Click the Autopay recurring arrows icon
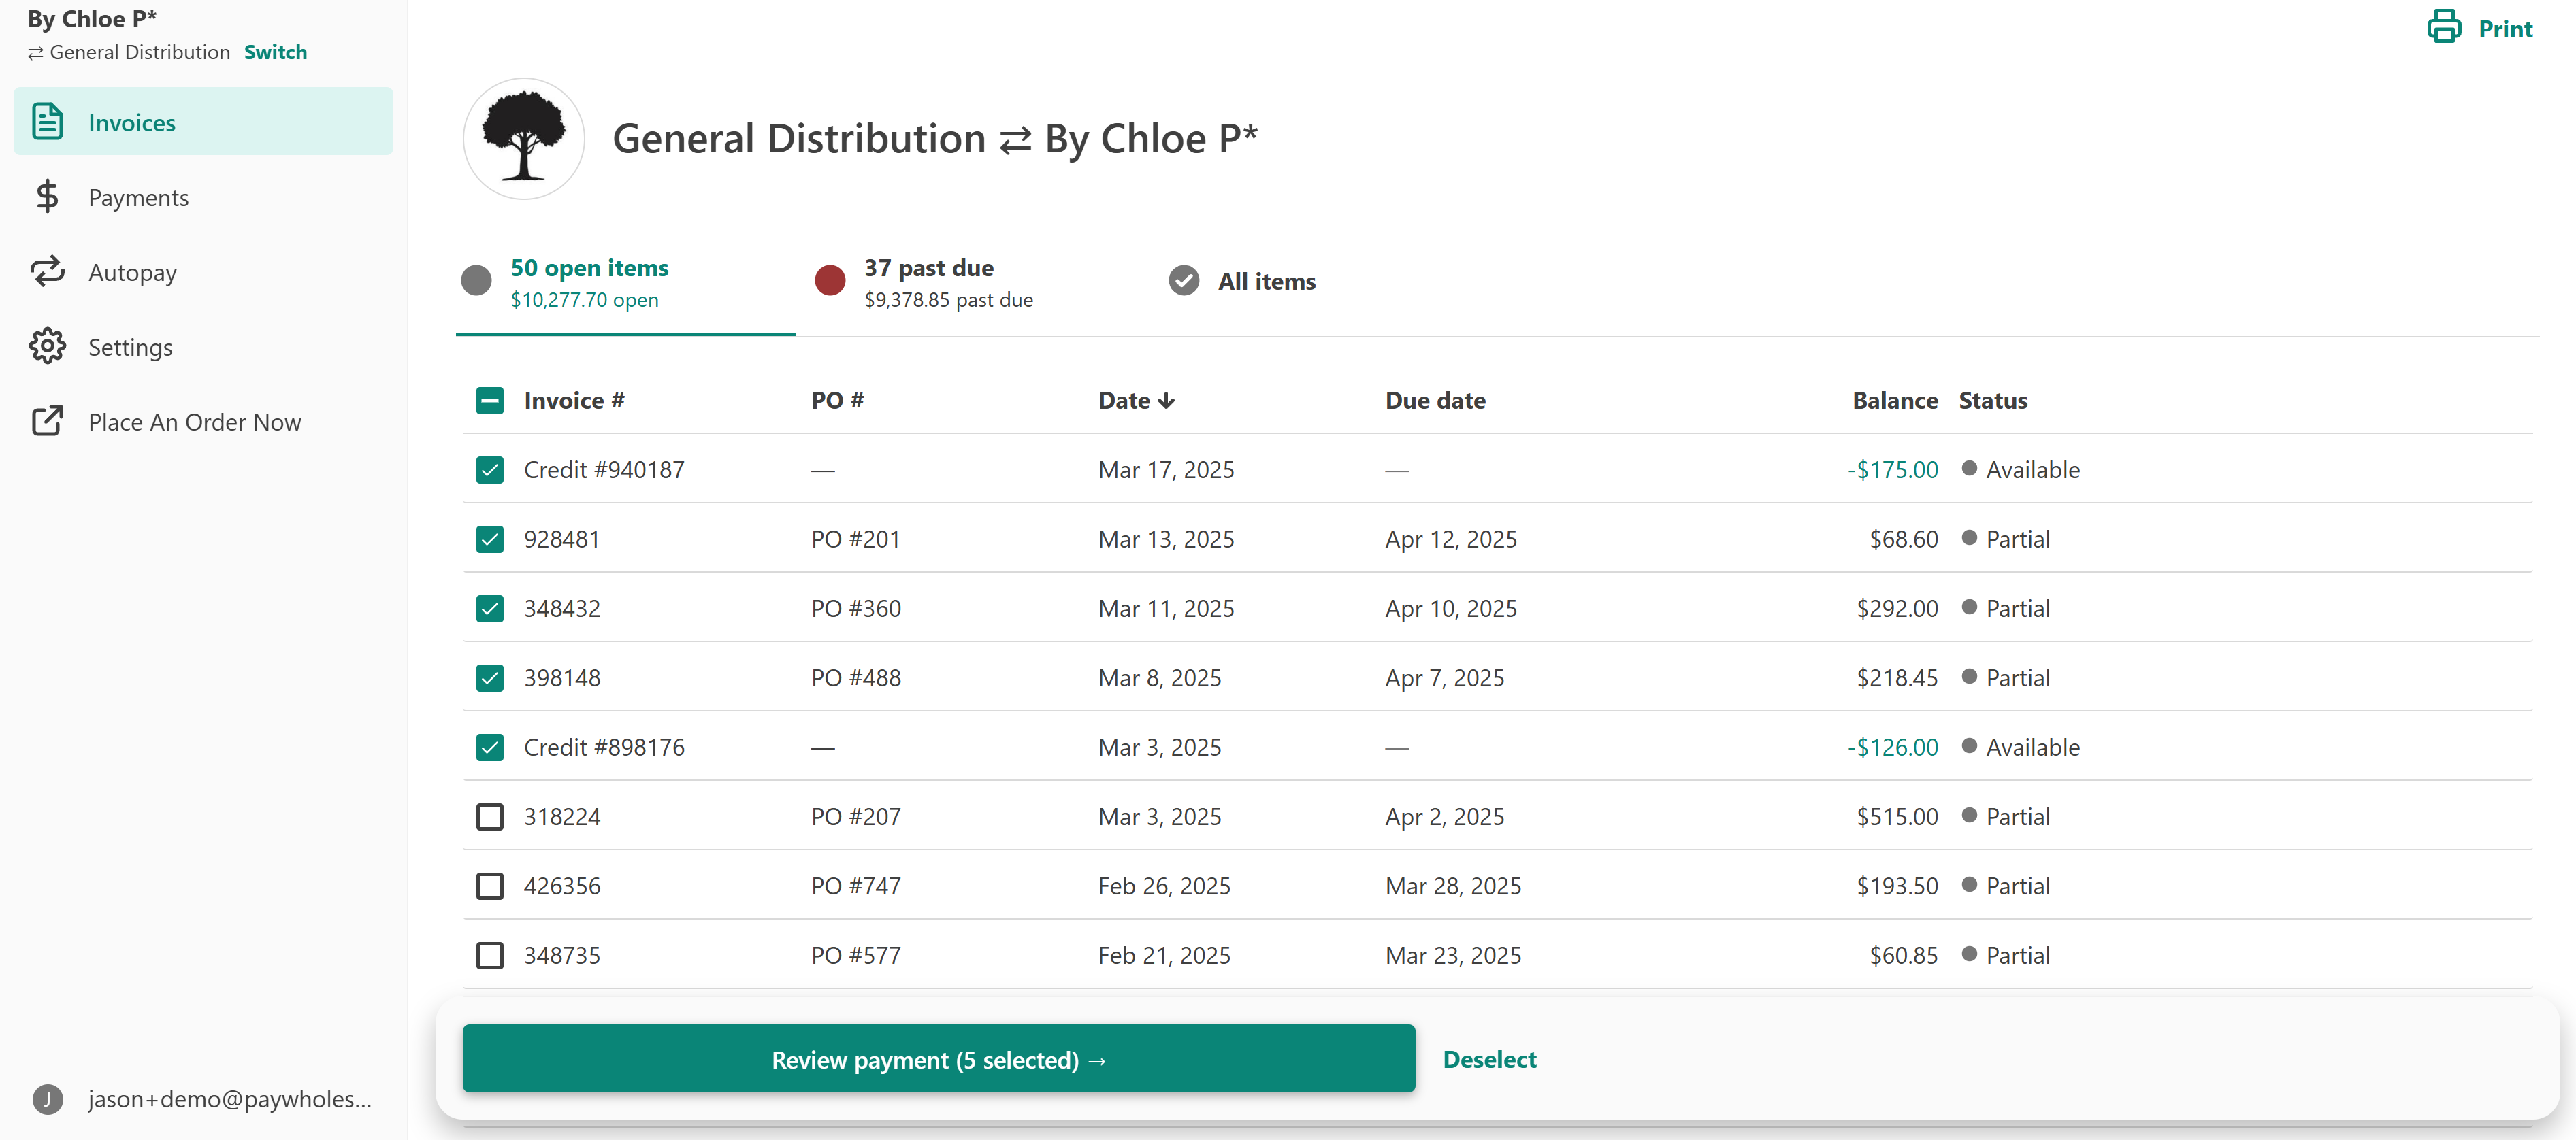The height and width of the screenshot is (1140, 2576). click(47, 272)
